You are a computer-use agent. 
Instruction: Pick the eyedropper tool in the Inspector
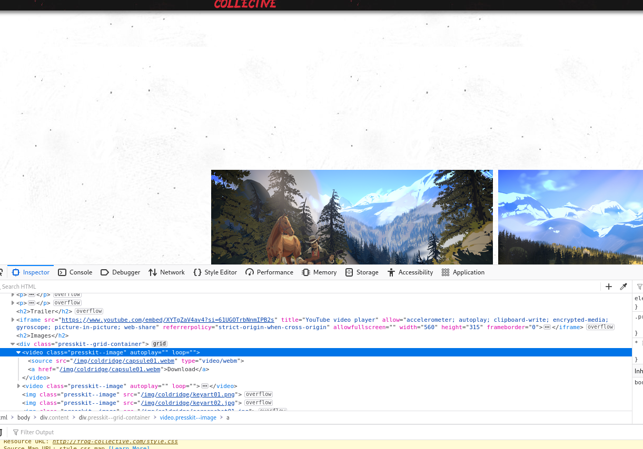624,287
